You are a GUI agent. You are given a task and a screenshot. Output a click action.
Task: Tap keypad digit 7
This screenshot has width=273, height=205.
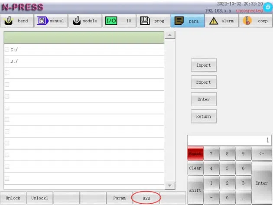pos(211,153)
